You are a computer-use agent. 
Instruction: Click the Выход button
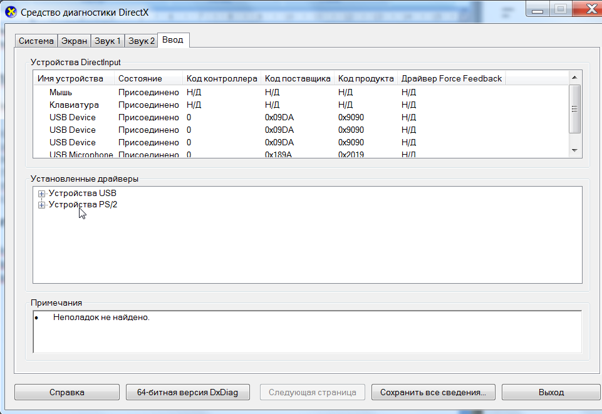point(551,392)
